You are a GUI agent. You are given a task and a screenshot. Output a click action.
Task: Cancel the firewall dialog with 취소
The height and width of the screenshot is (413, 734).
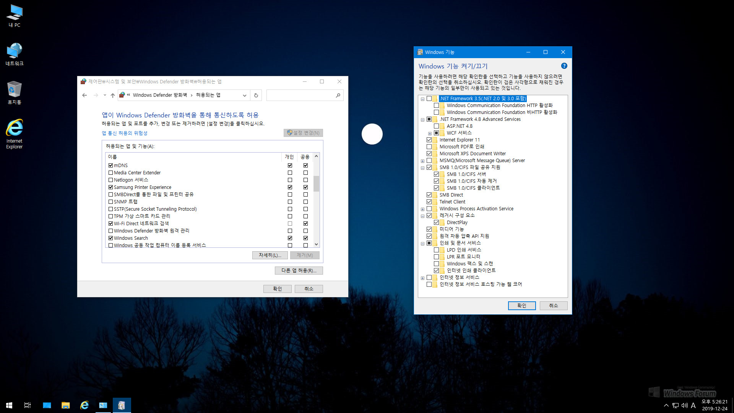pyautogui.click(x=309, y=289)
